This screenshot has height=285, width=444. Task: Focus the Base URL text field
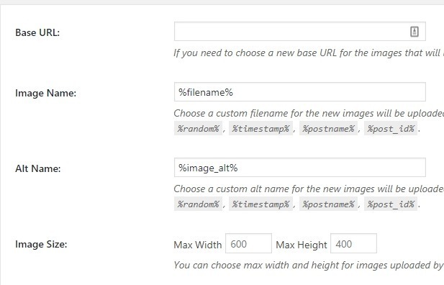point(300,31)
